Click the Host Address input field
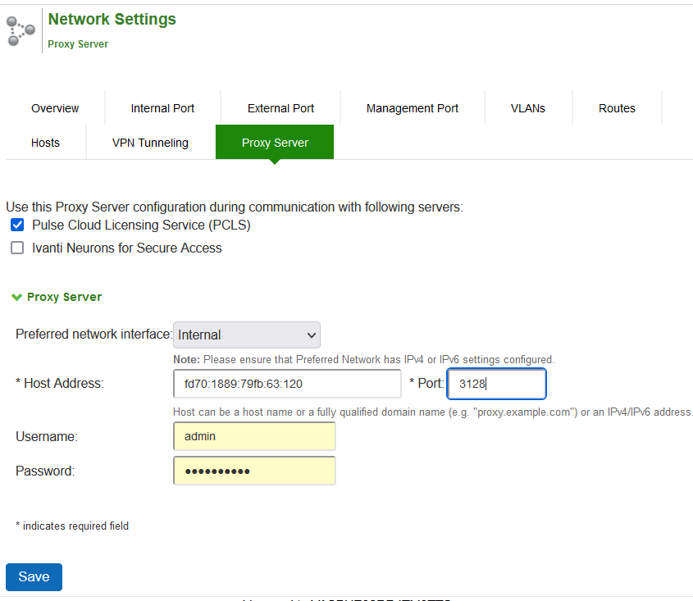The height and width of the screenshot is (601, 693). coord(287,383)
